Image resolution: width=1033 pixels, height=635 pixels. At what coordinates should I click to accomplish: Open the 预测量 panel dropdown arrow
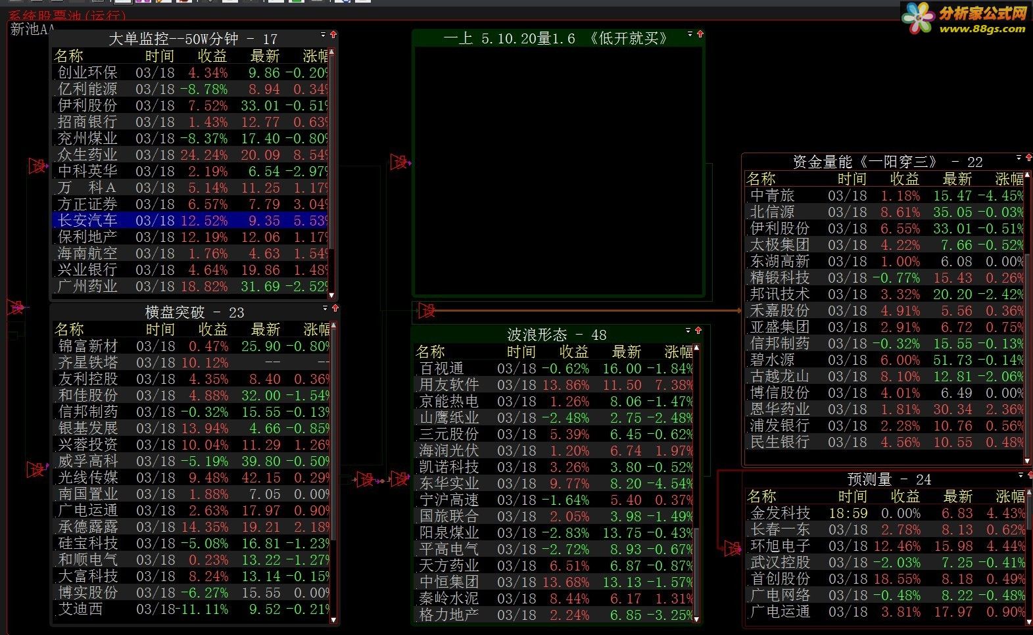click(x=1021, y=475)
